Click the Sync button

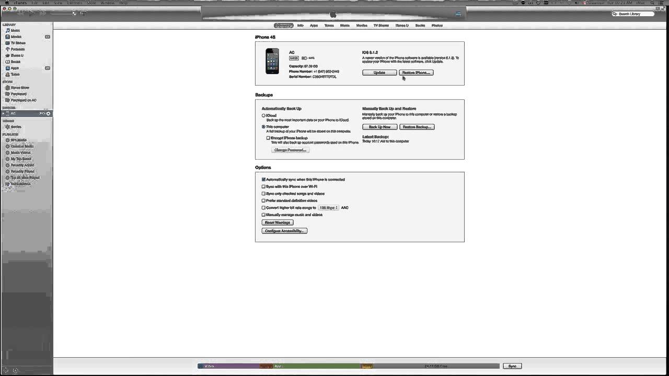tap(512, 366)
